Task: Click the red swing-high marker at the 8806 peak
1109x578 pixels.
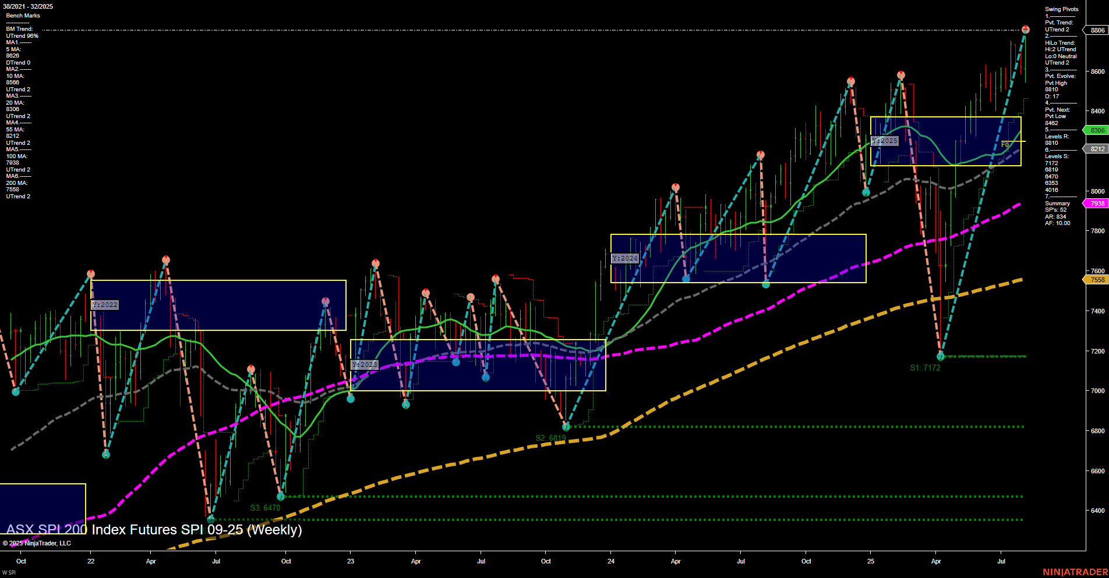Action: click(x=1025, y=28)
